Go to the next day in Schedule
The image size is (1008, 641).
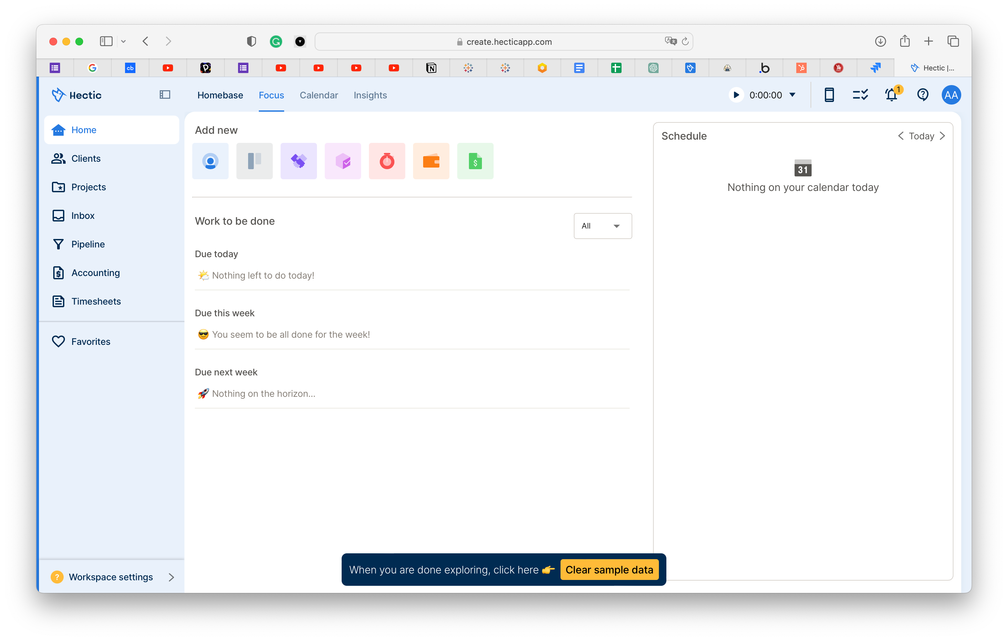tap(943, 136)
